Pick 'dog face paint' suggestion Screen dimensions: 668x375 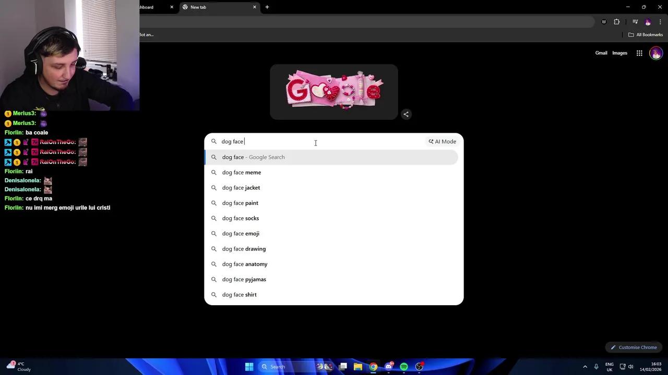331,203
